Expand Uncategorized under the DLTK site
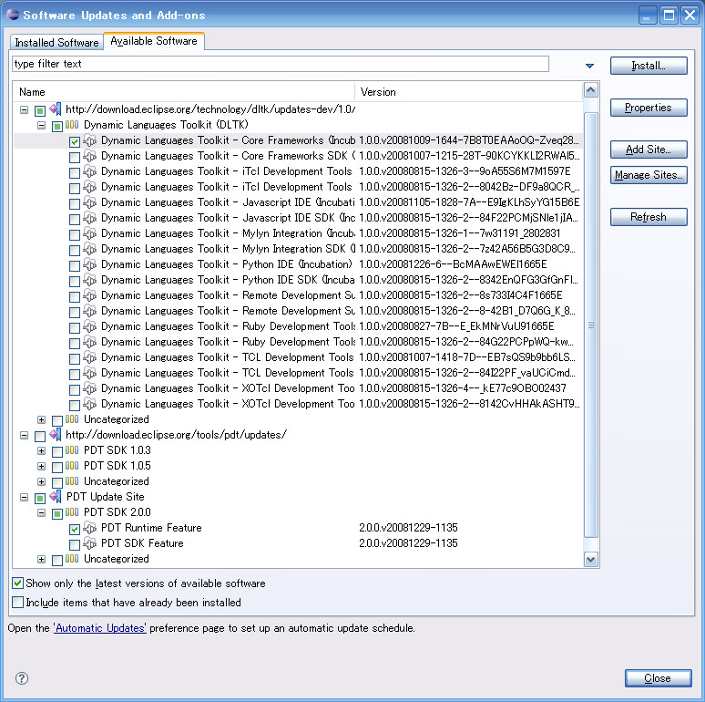Image resolution: width=705 pixels, height=702 pixels. coord(41,420)
